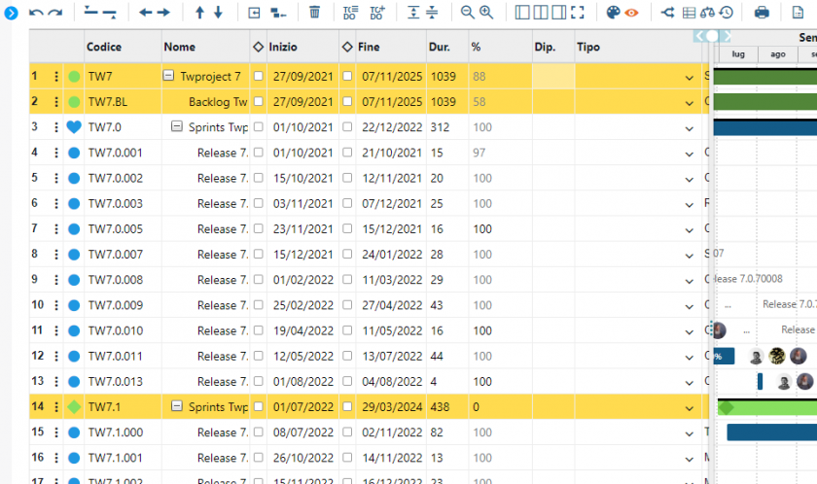Toggle the orange eye visibility icon

[632, 13]
